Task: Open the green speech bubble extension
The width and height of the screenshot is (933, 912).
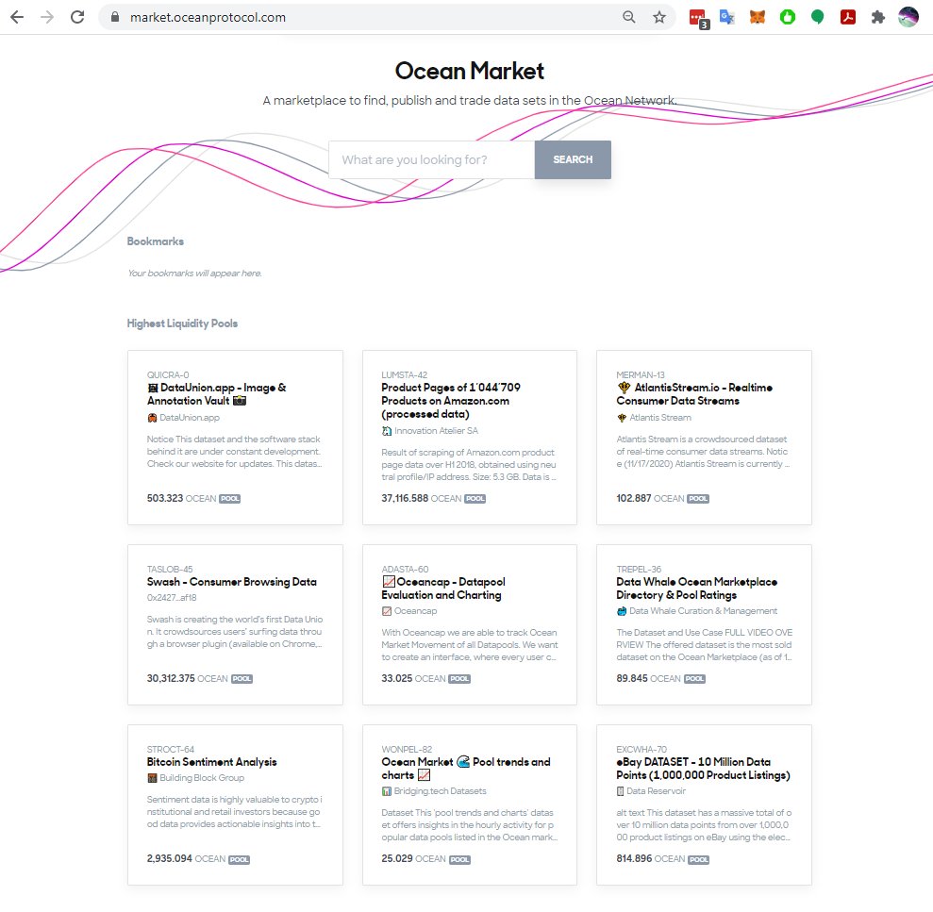Action: click(x=818, y=17)
